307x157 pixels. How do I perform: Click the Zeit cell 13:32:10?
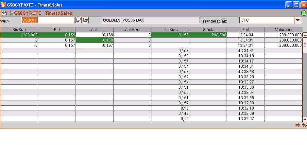pos(246,108)
